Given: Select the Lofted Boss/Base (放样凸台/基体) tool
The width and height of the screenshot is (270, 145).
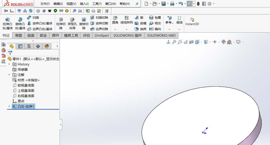Looking at the screenshot, I should pyautogui.click(x=40, y=23).
